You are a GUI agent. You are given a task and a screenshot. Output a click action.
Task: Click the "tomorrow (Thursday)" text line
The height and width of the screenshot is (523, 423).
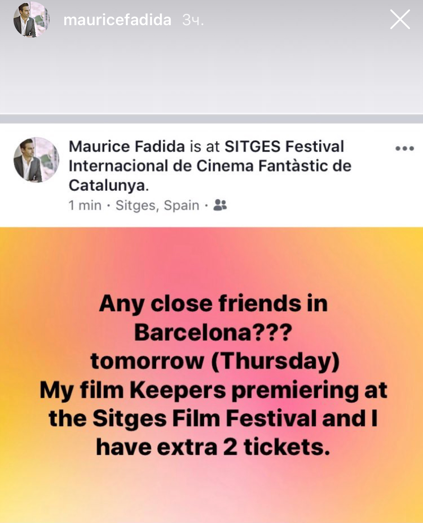pyautogui.click(x=215, y=361)
